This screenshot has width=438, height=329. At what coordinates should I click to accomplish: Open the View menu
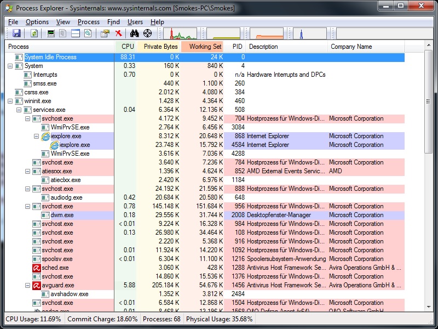(x=63, y=22)
